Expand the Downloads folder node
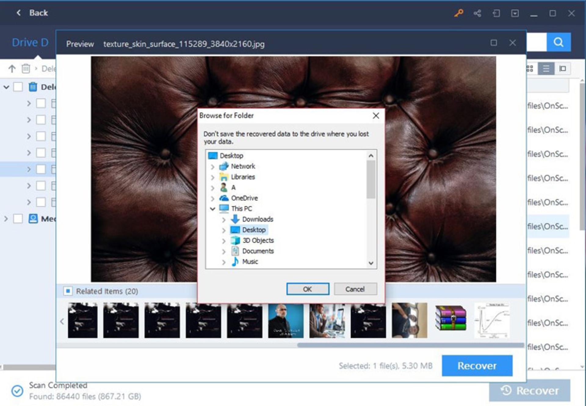This screenshot has width=586, height=406. 224,219
